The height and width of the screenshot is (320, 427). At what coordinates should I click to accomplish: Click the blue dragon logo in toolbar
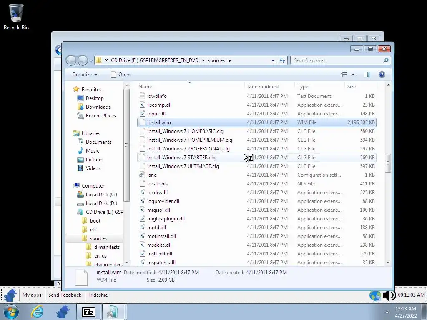coord(10,295)
